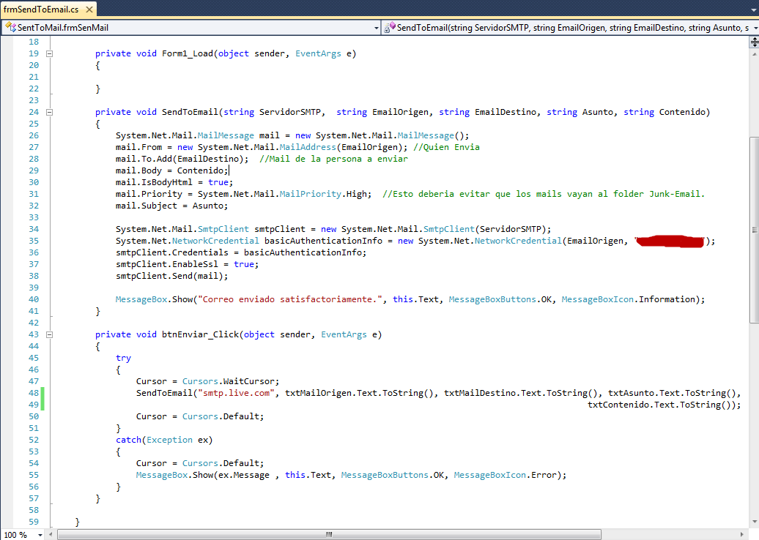The image size is (759, 540).
Task: Click the "txtMailDestino" identifier
Action: click(480, 393)
